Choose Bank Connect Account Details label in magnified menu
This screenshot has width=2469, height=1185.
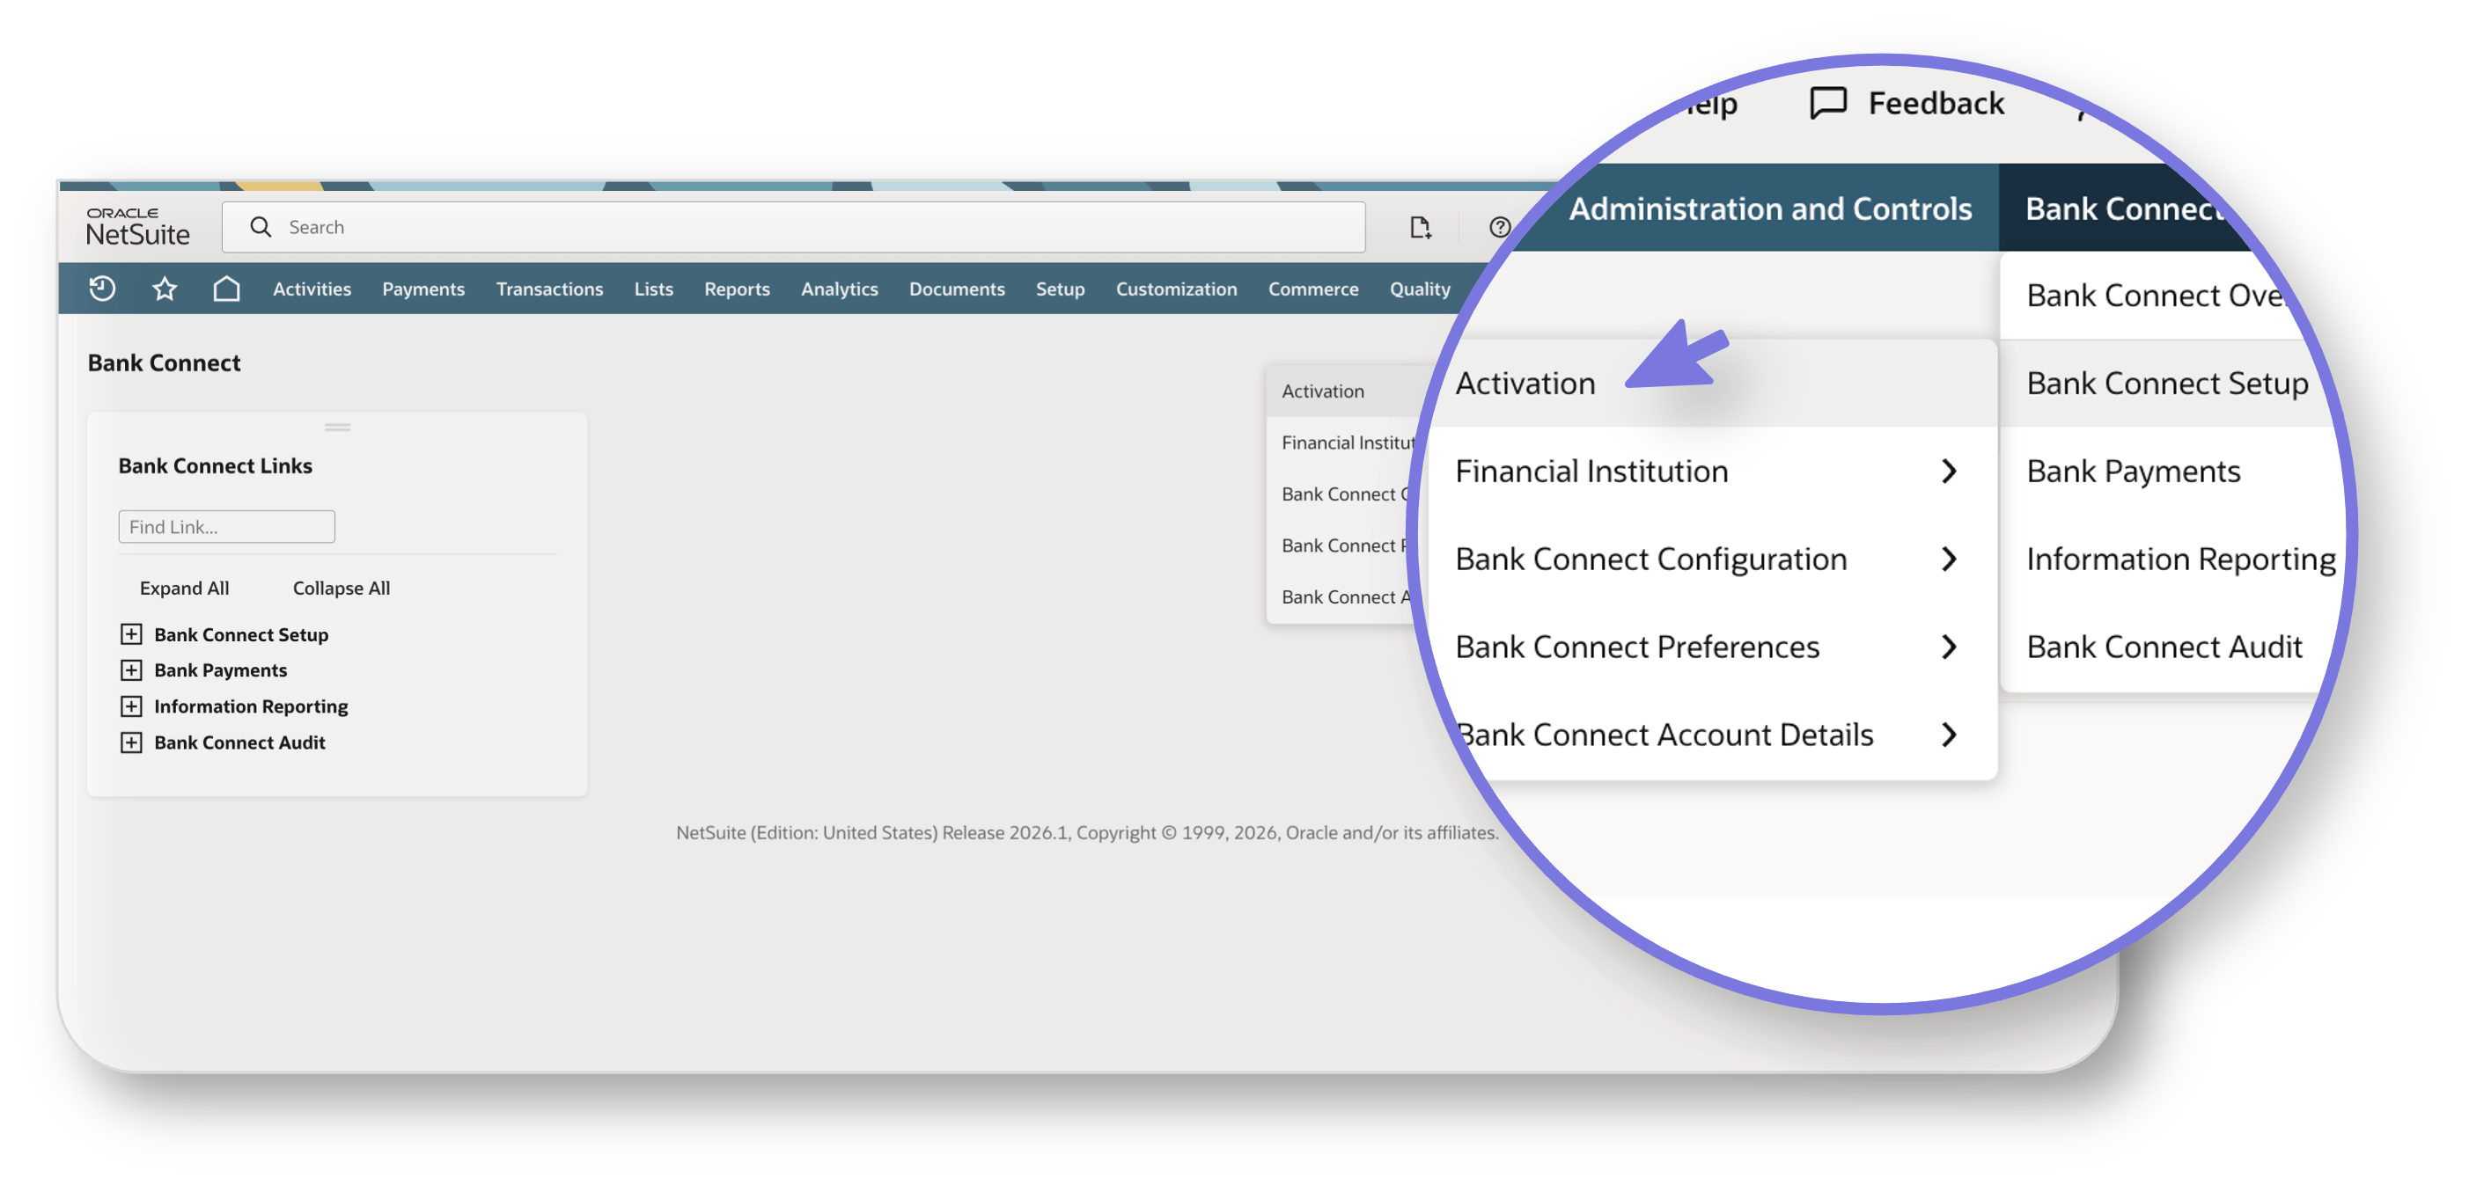tap(1664, 735)
